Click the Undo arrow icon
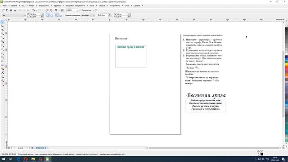This screenshot has width=288, height=162. tap(33, 10)
